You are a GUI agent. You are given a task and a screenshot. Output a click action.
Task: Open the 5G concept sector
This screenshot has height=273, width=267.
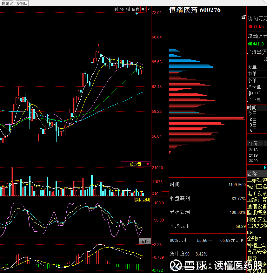250,232
